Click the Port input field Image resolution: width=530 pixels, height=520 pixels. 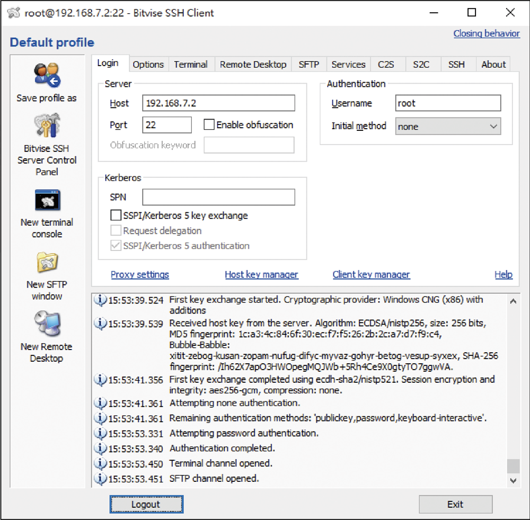click(x=167, y=125)
